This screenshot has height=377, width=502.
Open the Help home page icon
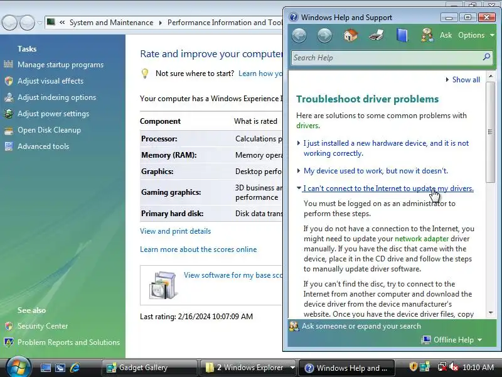351,35
